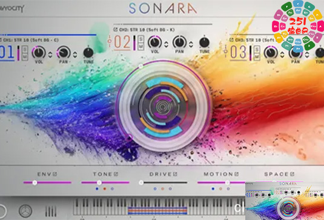
Task: Click the CH3 source browser icon
Action: click(x=231, y=40)
